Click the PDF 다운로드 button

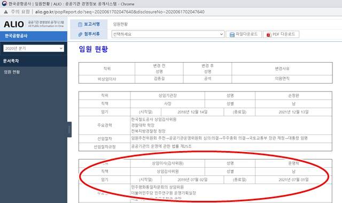click(281, 34)
